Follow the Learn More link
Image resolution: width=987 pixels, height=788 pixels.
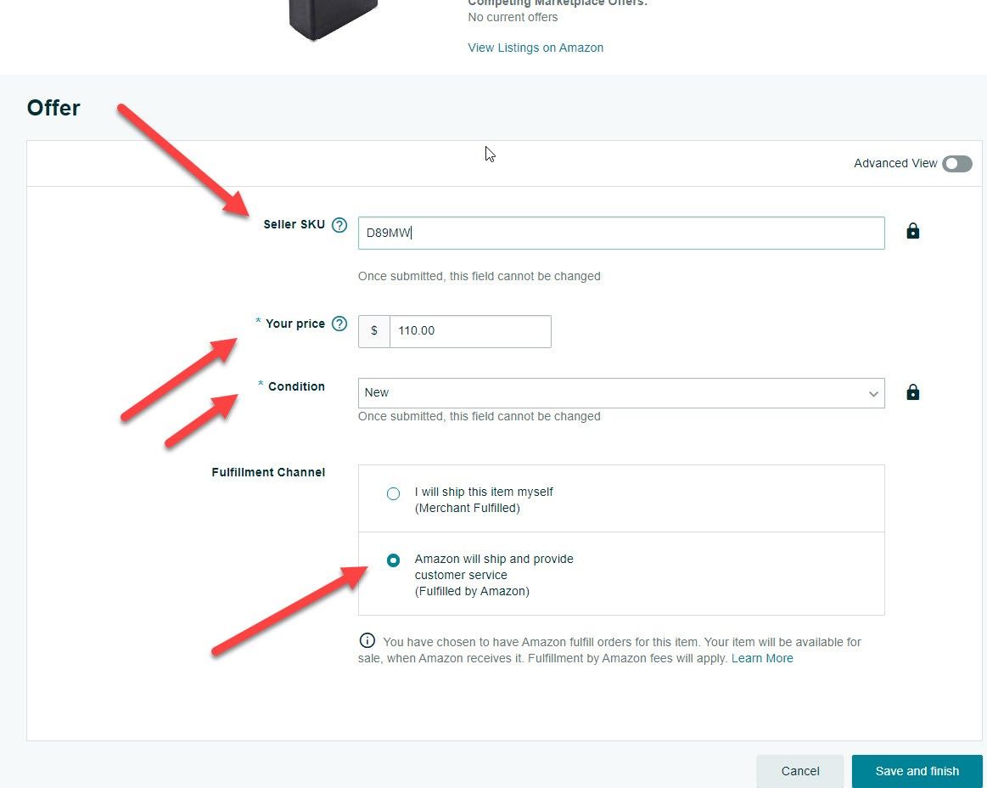point(762,658)
